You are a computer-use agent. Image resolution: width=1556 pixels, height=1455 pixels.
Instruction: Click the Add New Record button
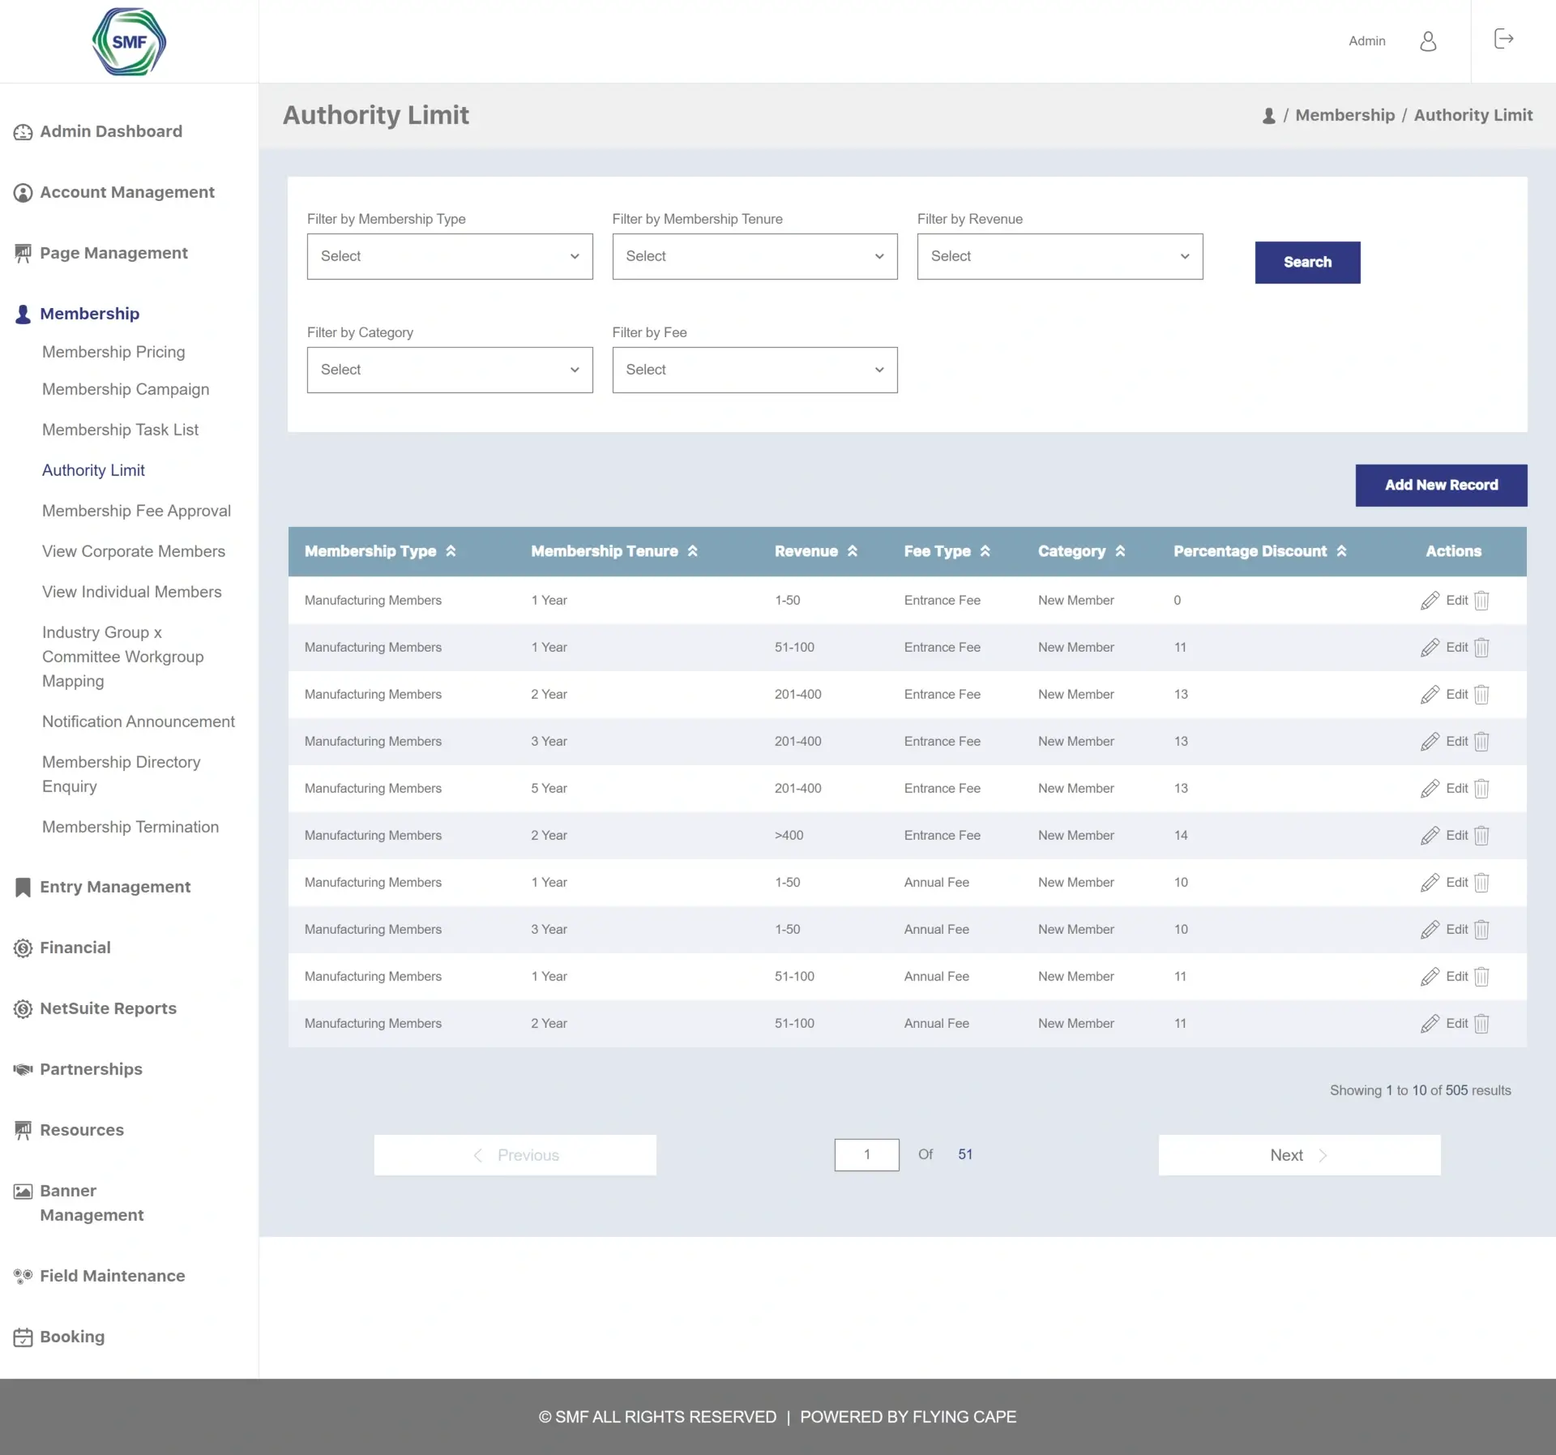(x=1441, y=485)
